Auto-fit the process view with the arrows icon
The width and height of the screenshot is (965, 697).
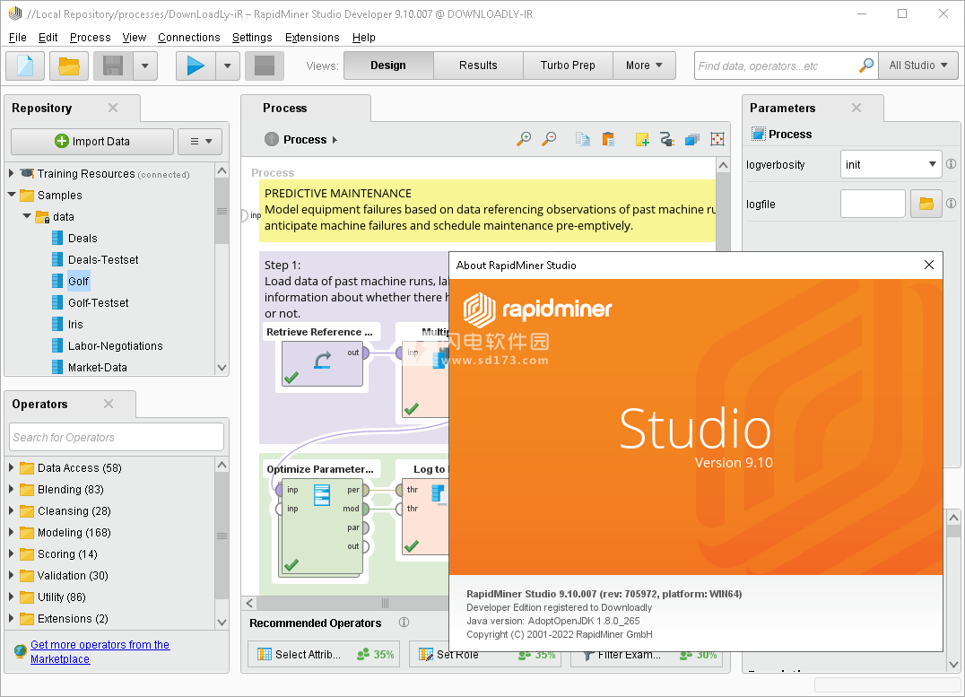[x=717, y=139]
